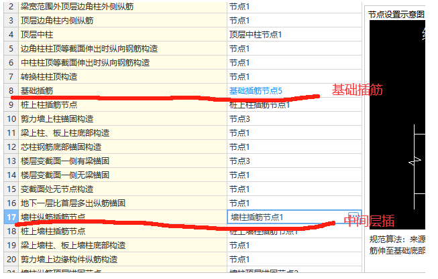Select row '基础插筋' label
This screenshot has width=438, height=279.
[x=37, y=90]
